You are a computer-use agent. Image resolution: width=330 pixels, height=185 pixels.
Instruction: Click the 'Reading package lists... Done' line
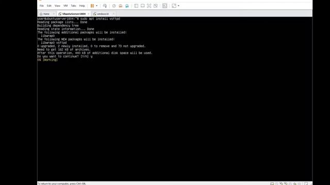(x=62, y=22)
